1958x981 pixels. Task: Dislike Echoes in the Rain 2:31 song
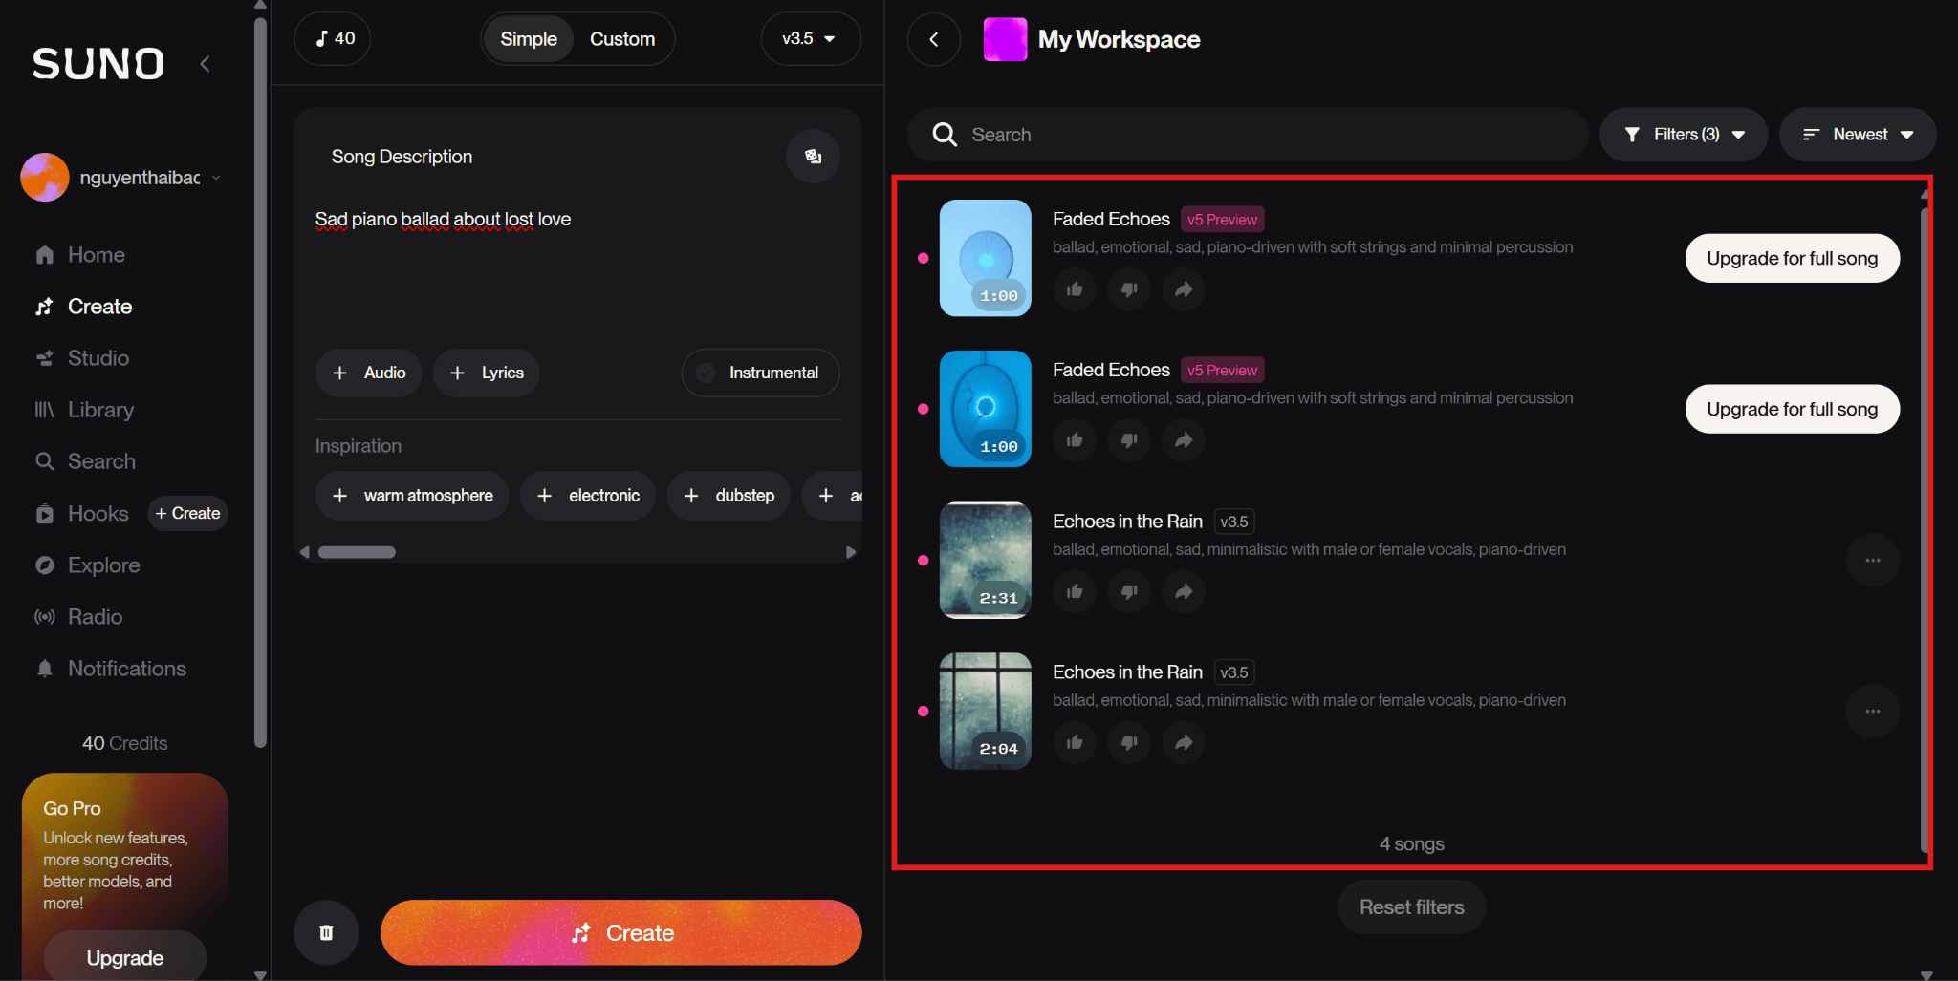tap(1129, 592)
